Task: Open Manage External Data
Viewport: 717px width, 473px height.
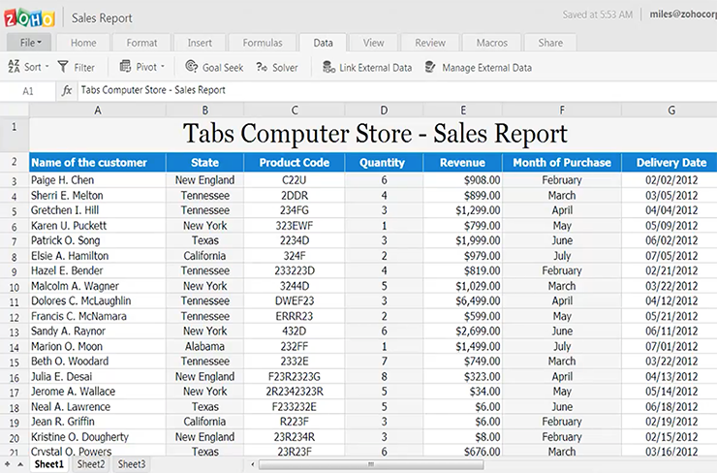Action: click(x=430, y=67)
